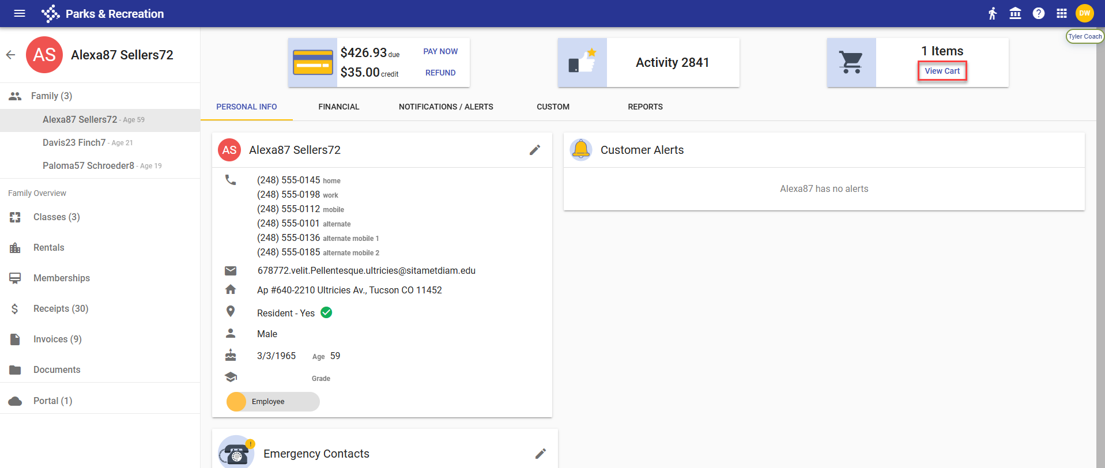The width and height of the screenshot is (1105, 468).
Task: Select Davis23 Finch7 family member
Action: pyautogui.click(x=74, y=142)
